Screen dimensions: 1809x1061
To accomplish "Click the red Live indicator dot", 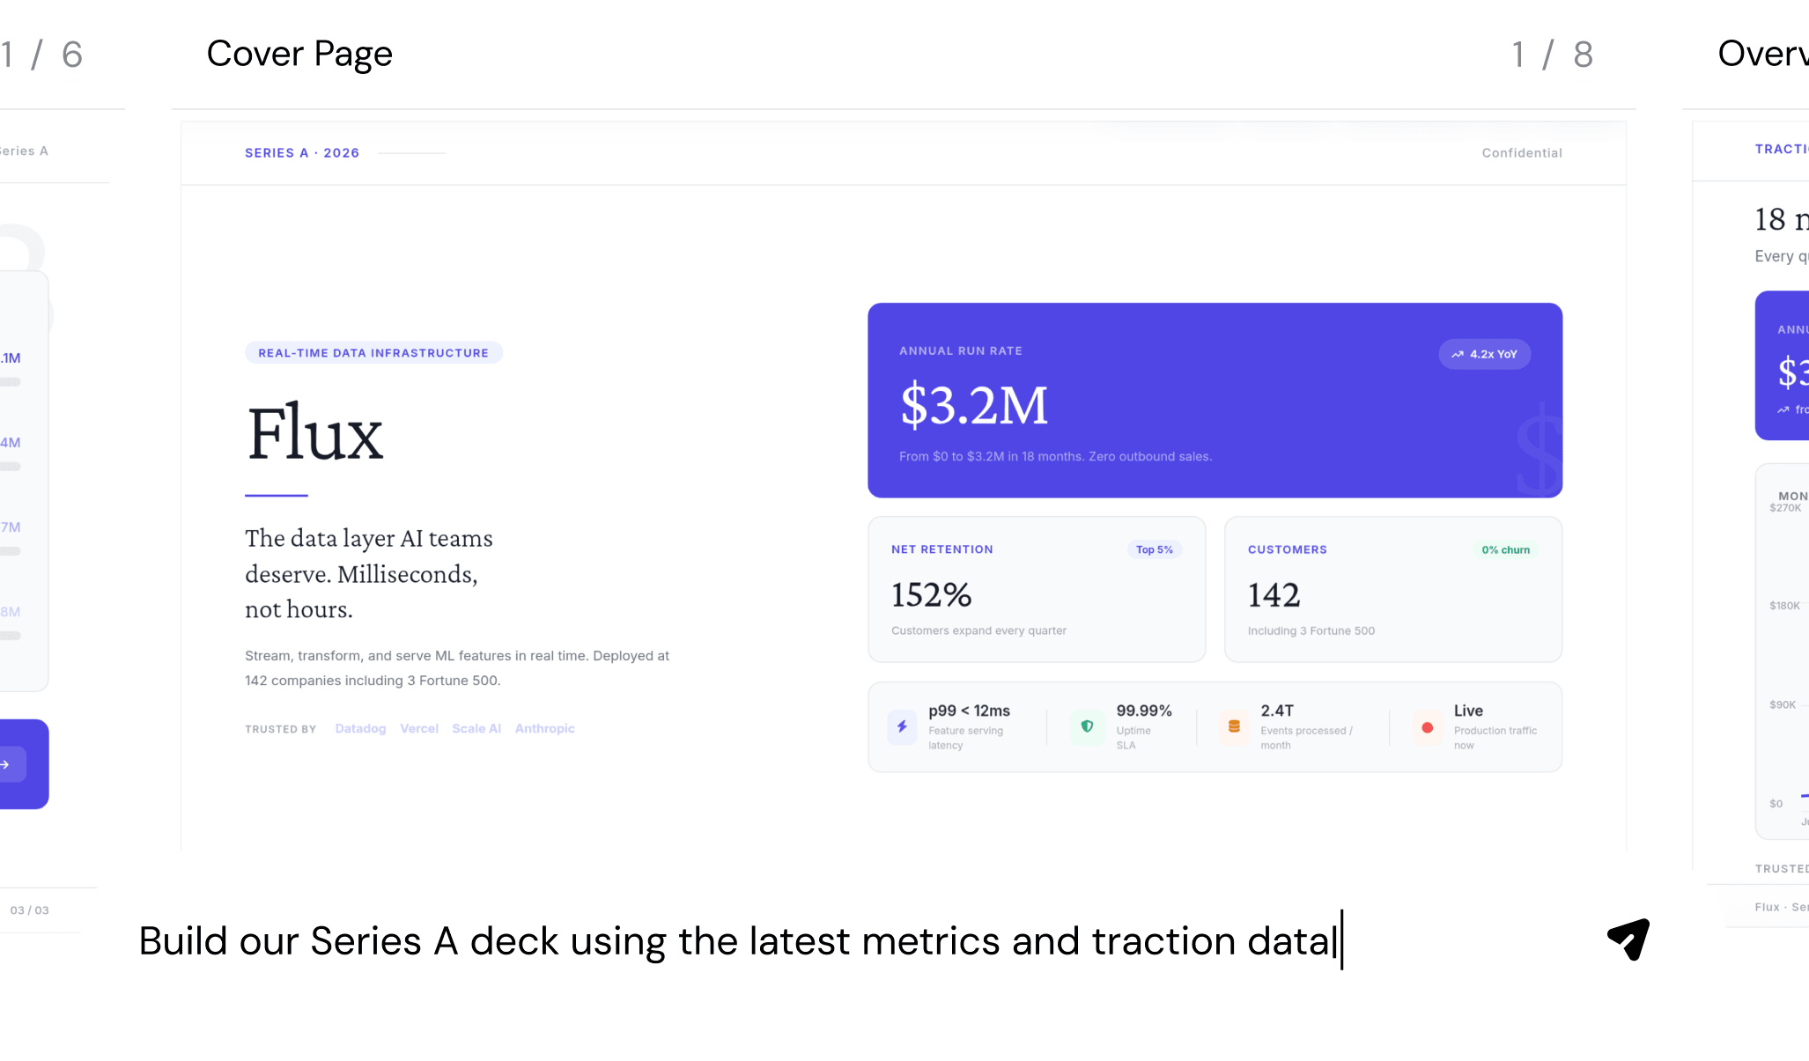I will [1427, 728].
